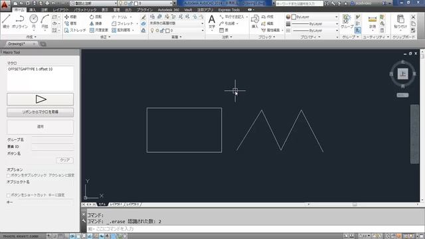Click the Table (表) icon

click(224, 31)
